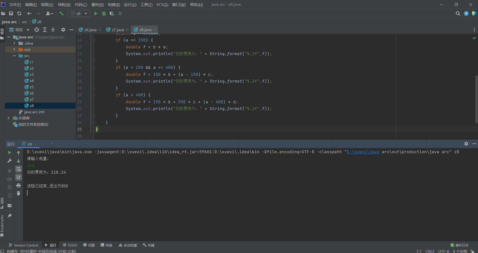478x253 pixels.
Task: Click the down arrow in the run console
Action: click(18, 161)
